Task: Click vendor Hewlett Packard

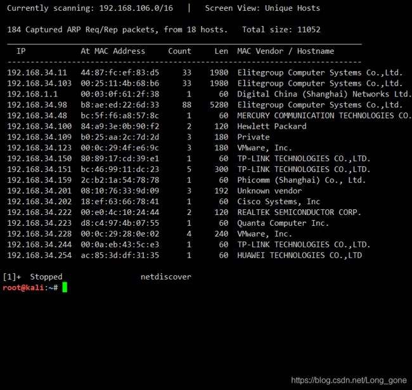Action: point(272,126)
